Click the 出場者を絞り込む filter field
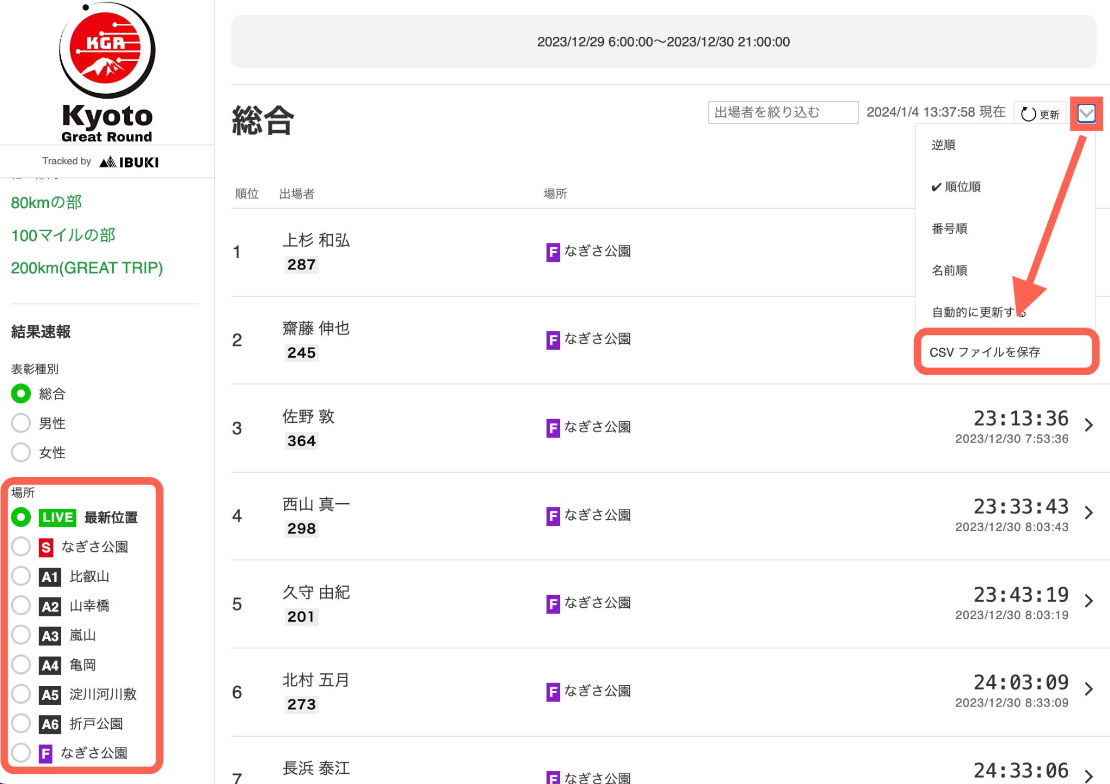The image size is (1110, 784). click(782, 112)
